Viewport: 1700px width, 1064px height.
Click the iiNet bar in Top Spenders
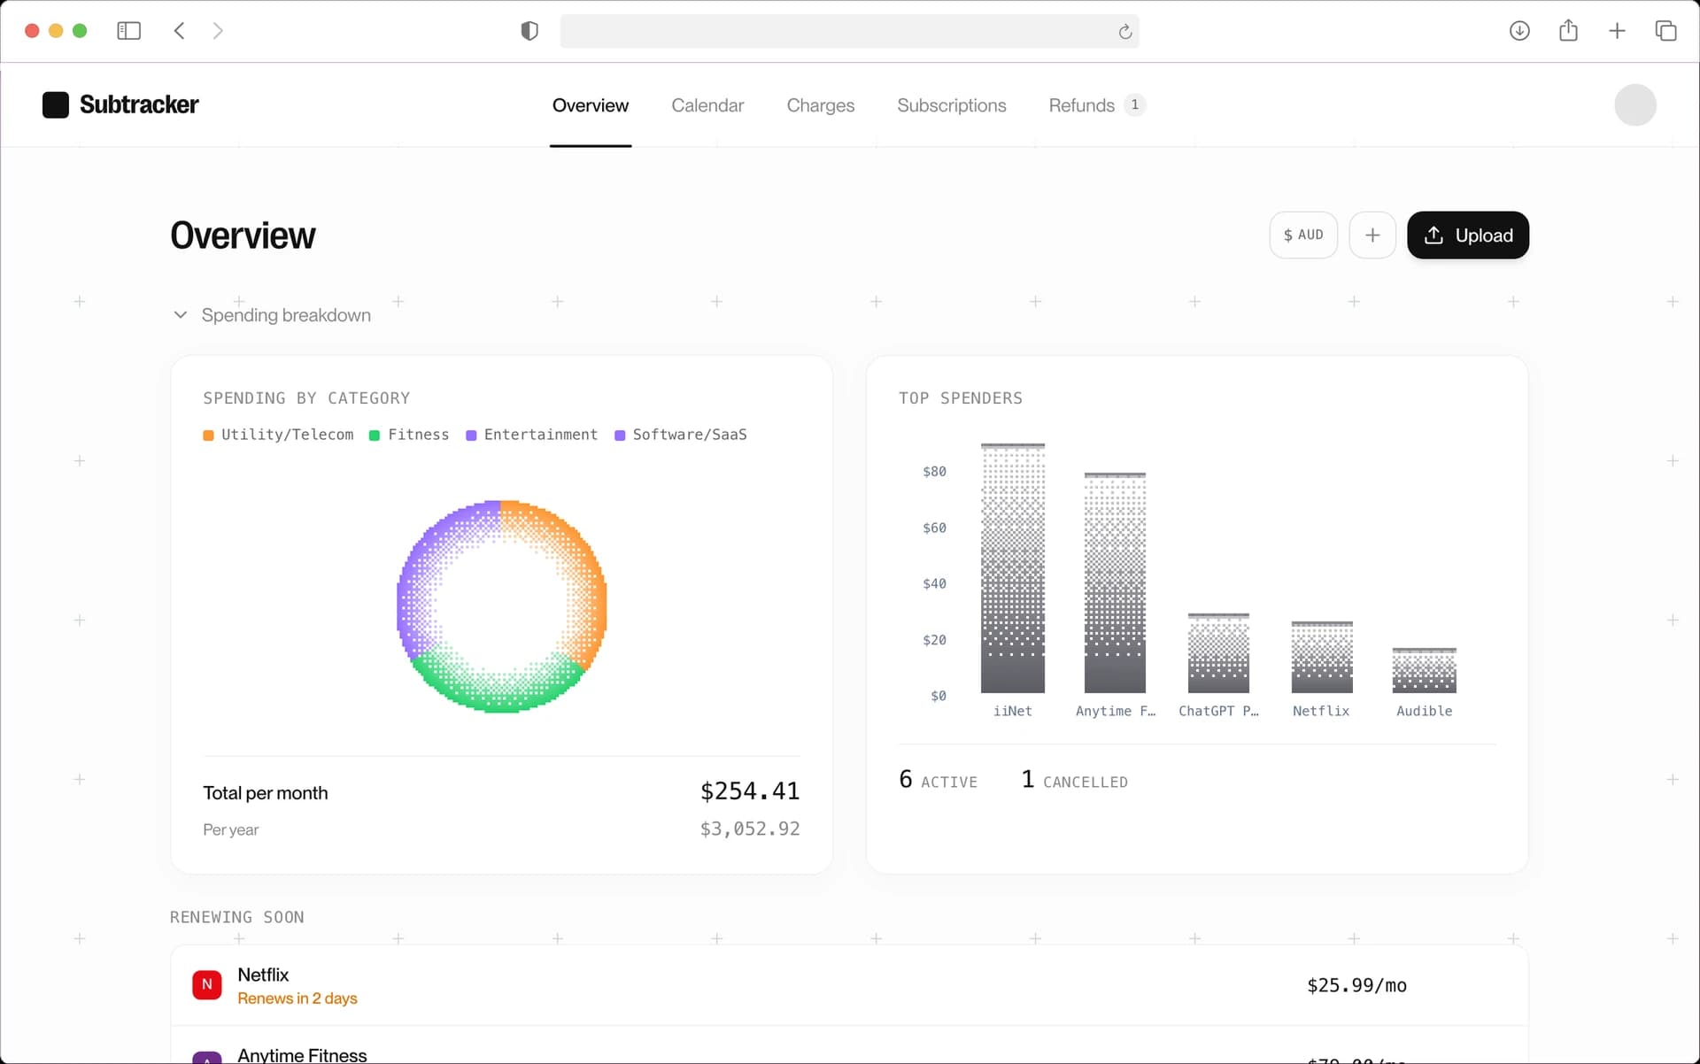point(1013,568)
